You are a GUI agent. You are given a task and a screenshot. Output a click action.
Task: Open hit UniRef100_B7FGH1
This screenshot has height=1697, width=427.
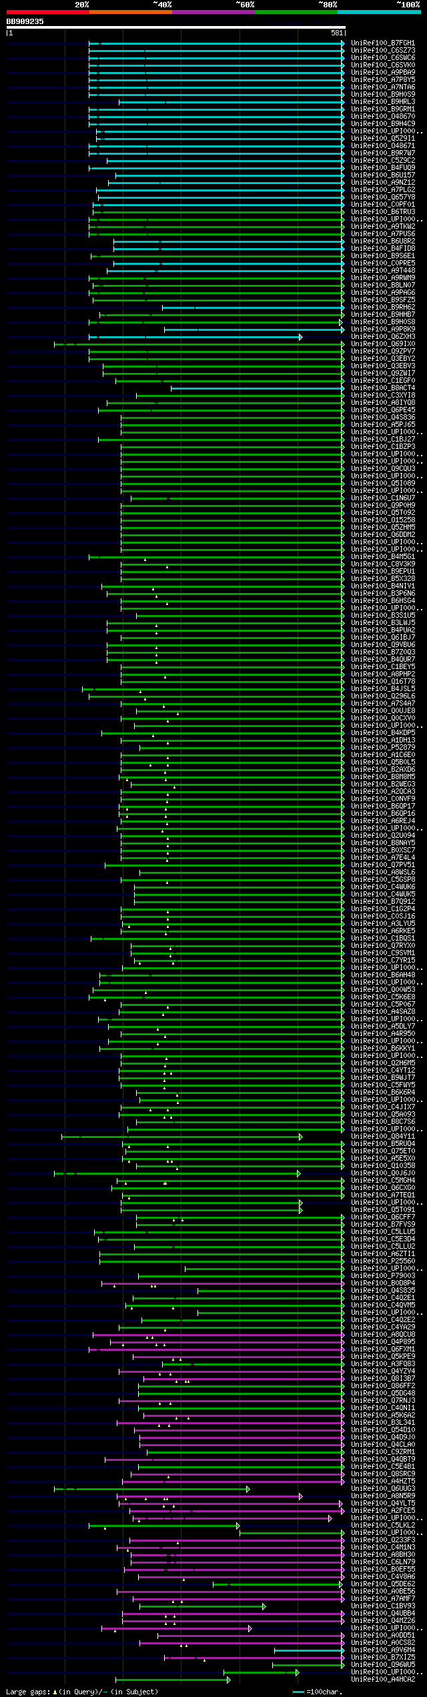point(383,43)
